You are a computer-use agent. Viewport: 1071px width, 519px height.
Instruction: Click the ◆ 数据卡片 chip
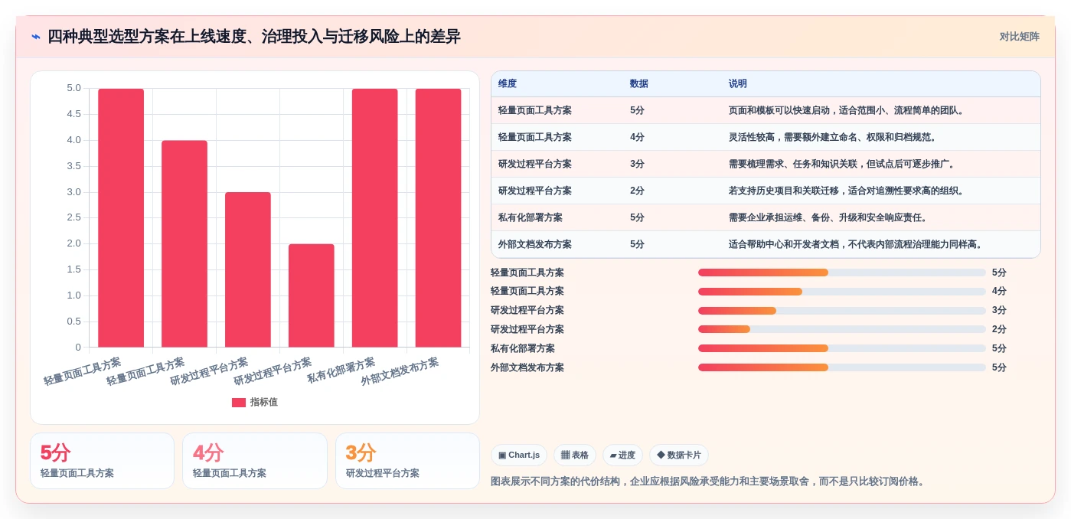[679, 455]
